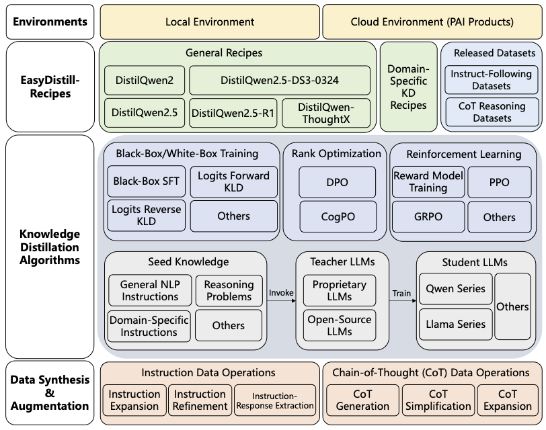Viewport: 546px width, 430px height.
Task: Select the Reasoning Problems box
Action: pyautogui.click(x=229, y=290)
